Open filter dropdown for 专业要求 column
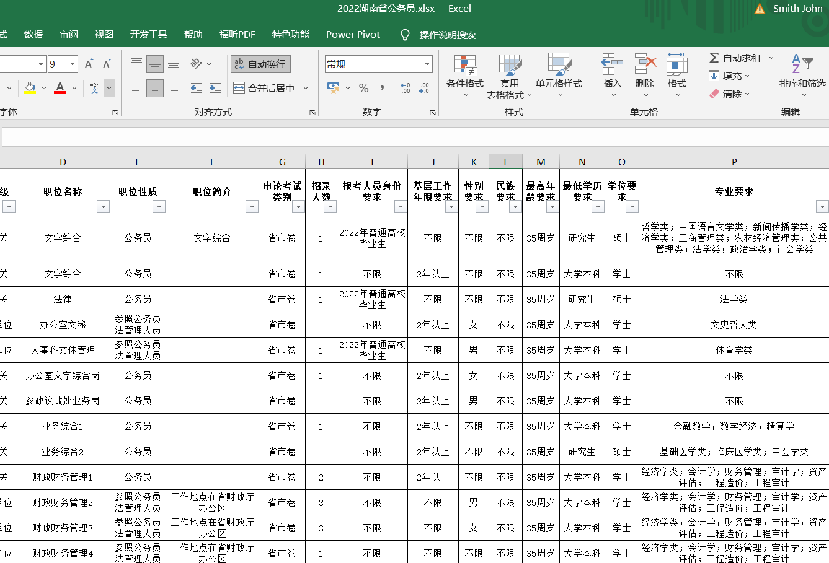 822,207
